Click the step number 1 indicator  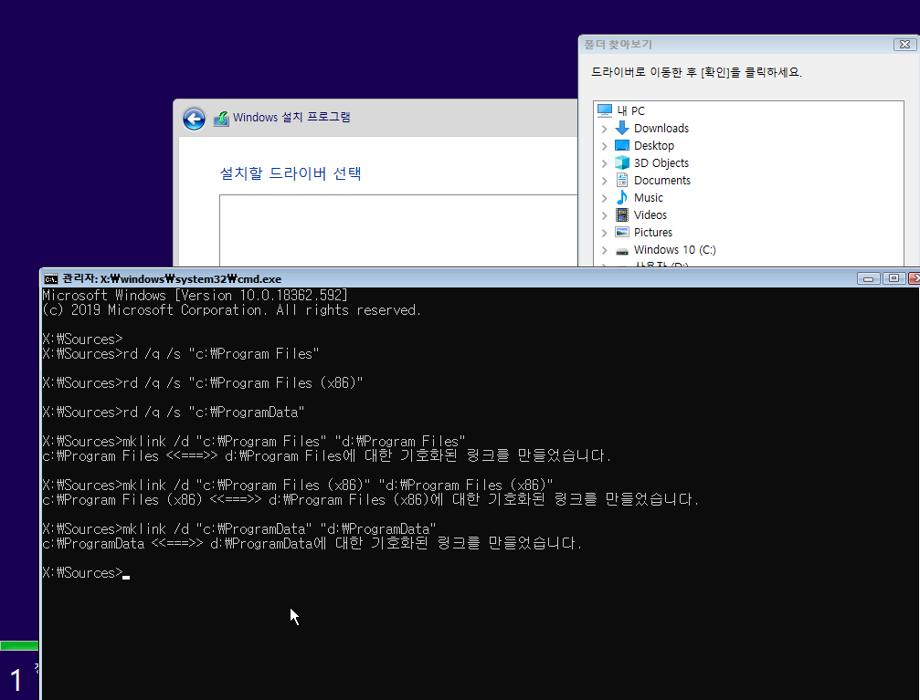point(16,680)
